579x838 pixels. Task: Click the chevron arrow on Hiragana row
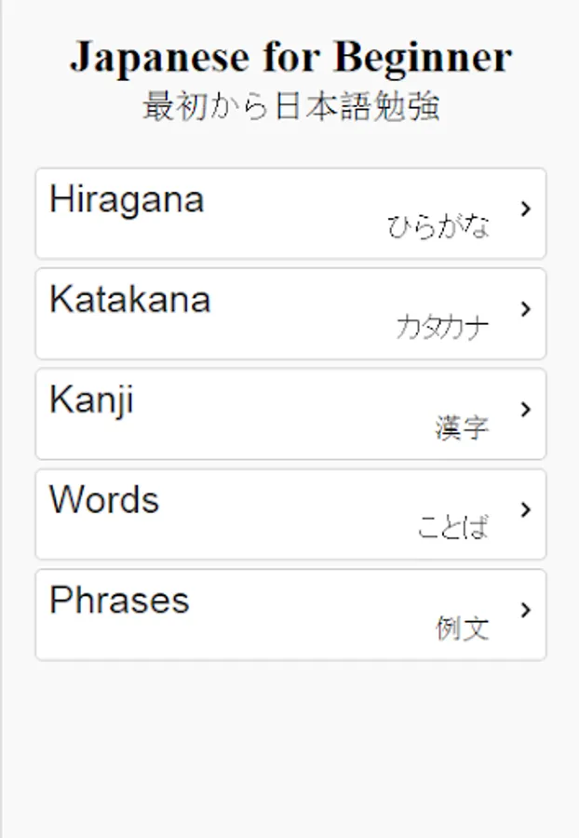pos(526,209)
